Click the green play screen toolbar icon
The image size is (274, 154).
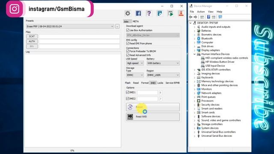(170, 13)
